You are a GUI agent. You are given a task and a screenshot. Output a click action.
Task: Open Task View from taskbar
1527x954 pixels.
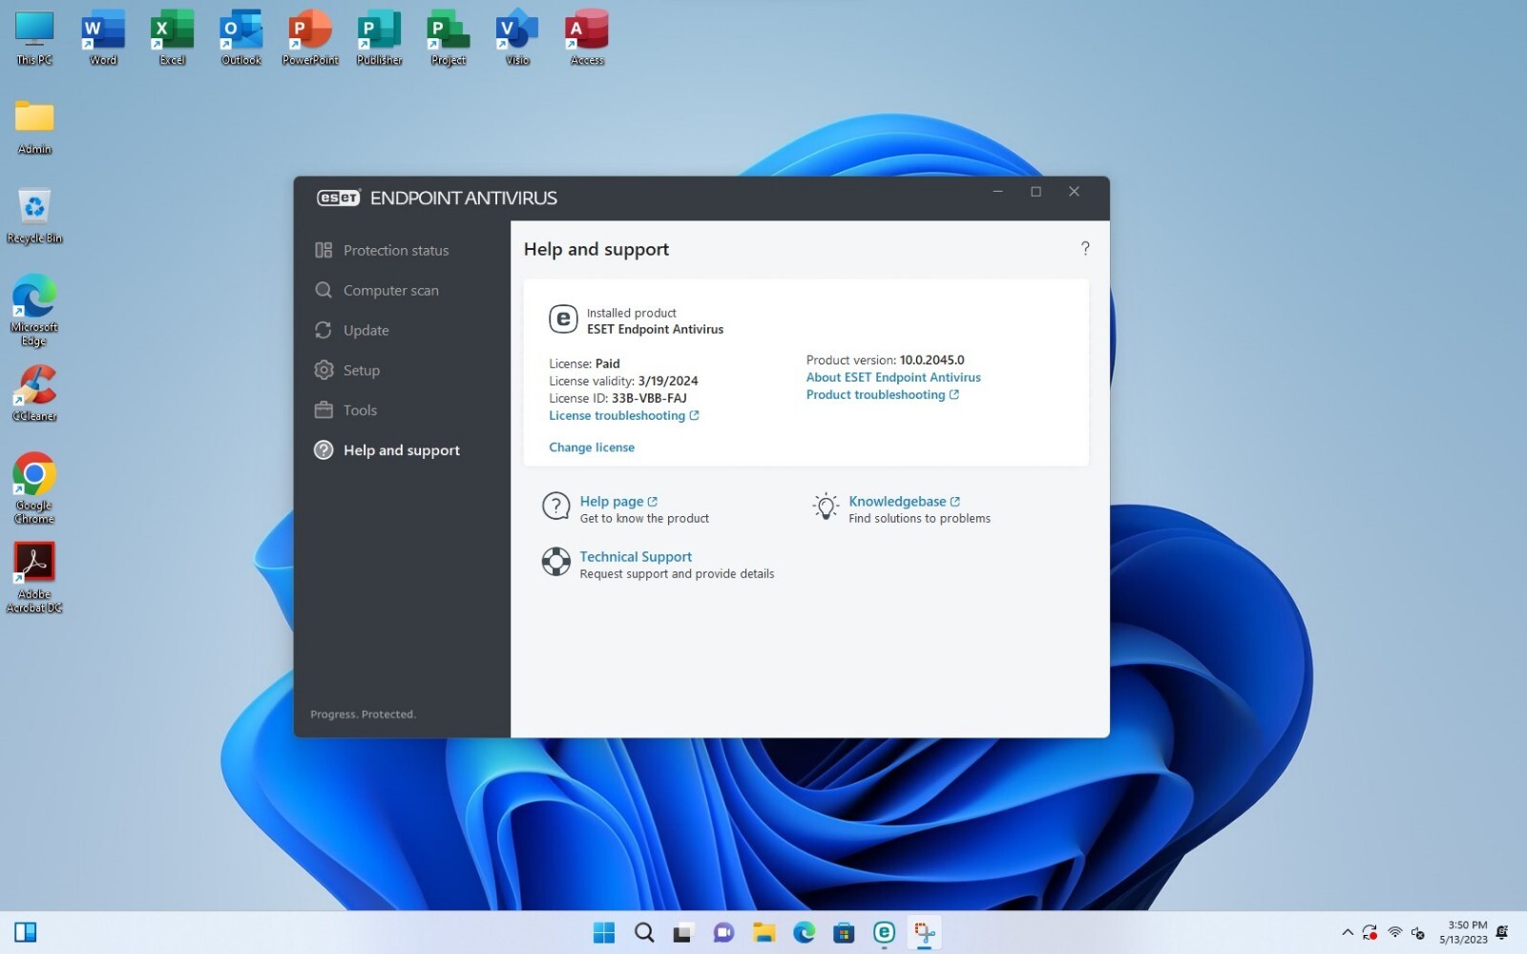click(683, 932)
